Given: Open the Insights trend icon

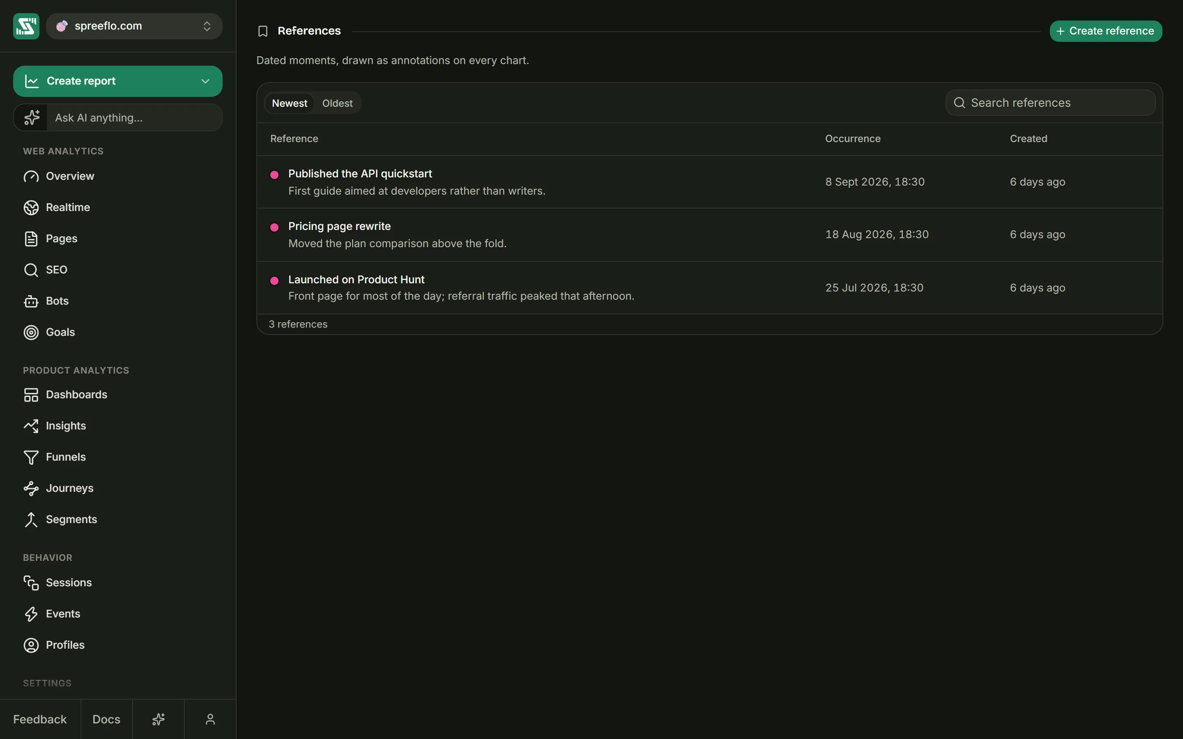Looking at the screenshot, I should (31, 426).
